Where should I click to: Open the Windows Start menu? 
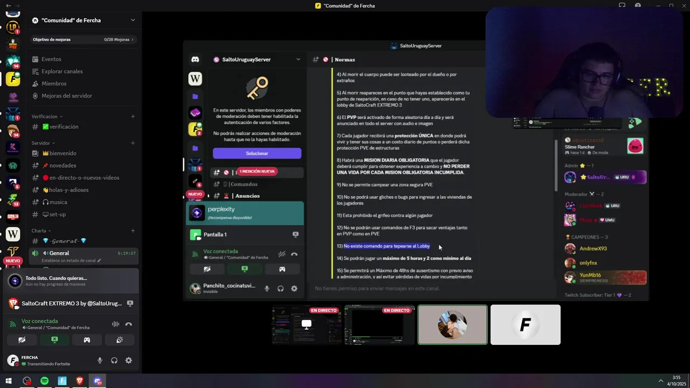tap(9, 381)
